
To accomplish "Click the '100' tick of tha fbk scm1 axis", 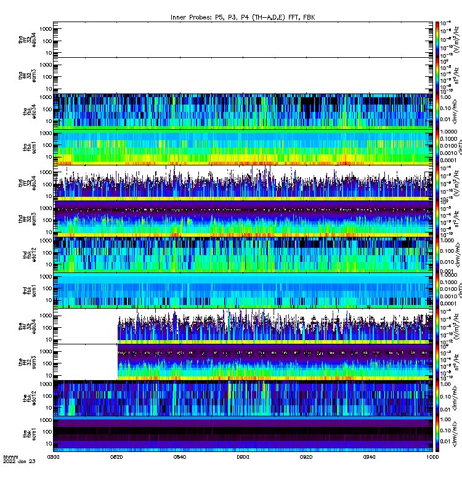I will click(x=47, y=145).
